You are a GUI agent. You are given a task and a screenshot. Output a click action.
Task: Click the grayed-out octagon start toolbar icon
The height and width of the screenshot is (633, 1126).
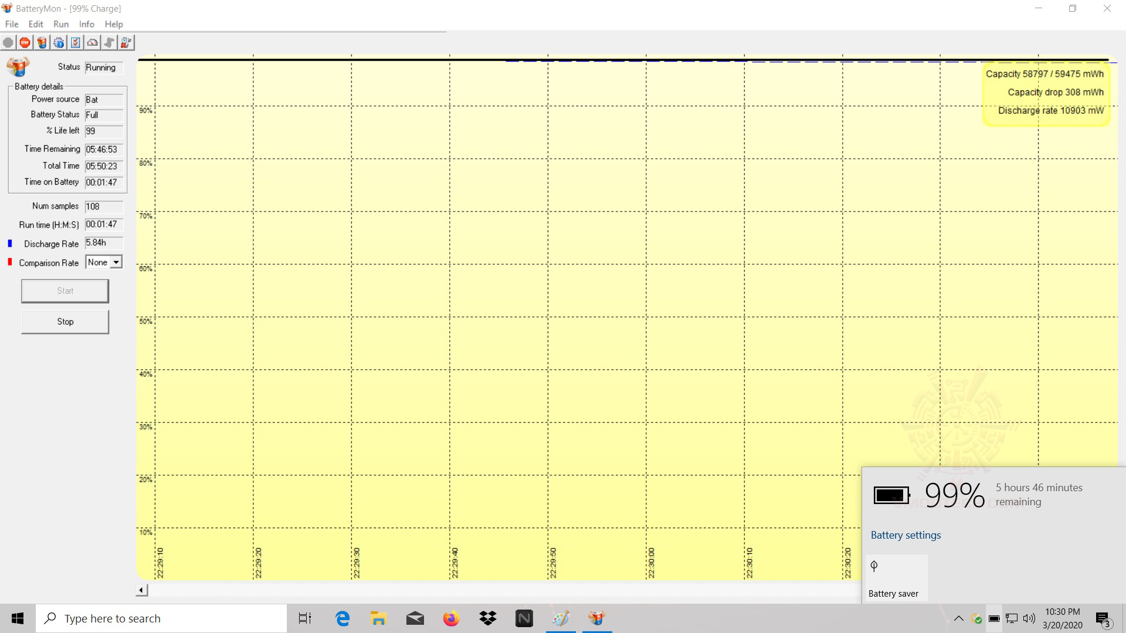pos(8,43)
